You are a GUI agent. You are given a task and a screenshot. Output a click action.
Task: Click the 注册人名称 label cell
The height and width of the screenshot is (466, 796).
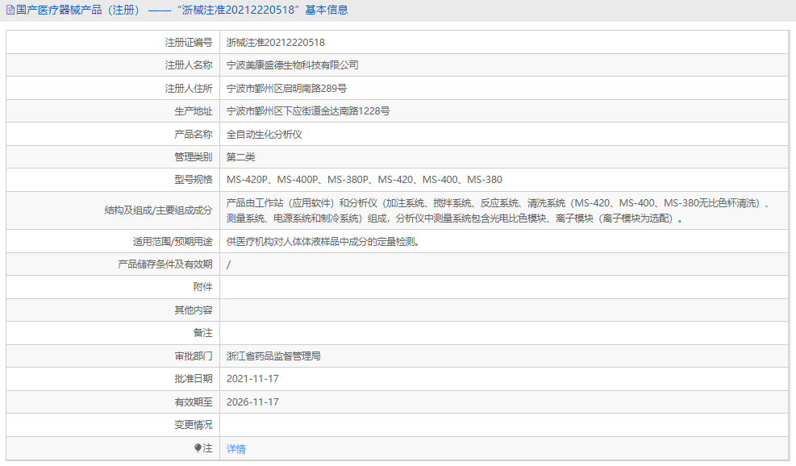coord(113,65)
